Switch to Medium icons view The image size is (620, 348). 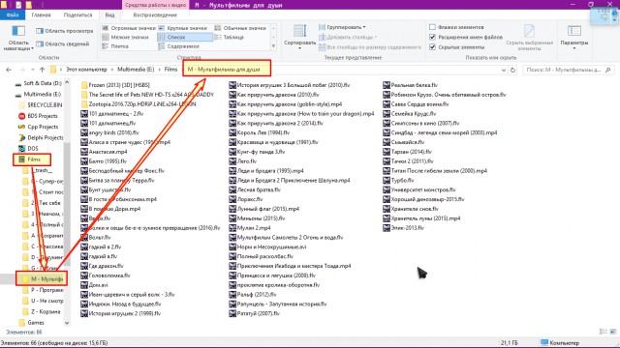click(240, 28)
